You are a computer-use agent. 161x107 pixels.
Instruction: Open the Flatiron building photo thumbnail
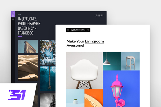pyautogui.click(x=28, y=46)
